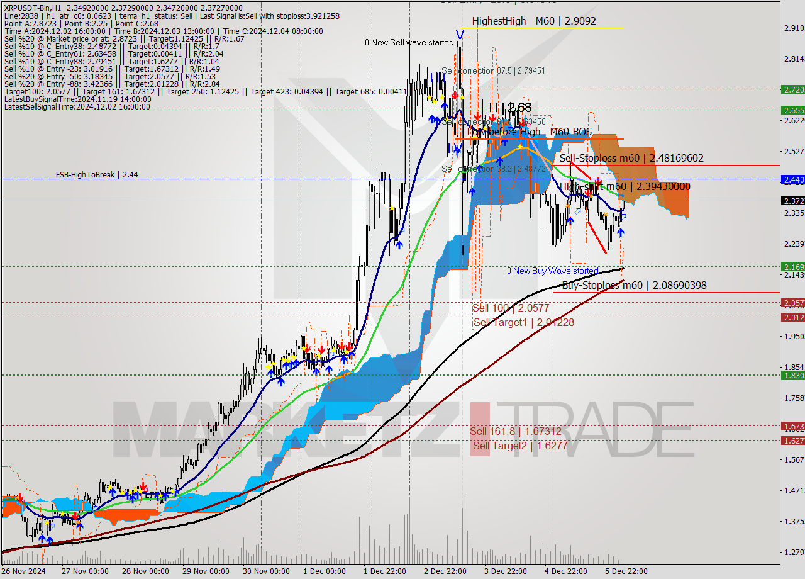Click the 5 Dec 22:00 time label

[626, 571]
